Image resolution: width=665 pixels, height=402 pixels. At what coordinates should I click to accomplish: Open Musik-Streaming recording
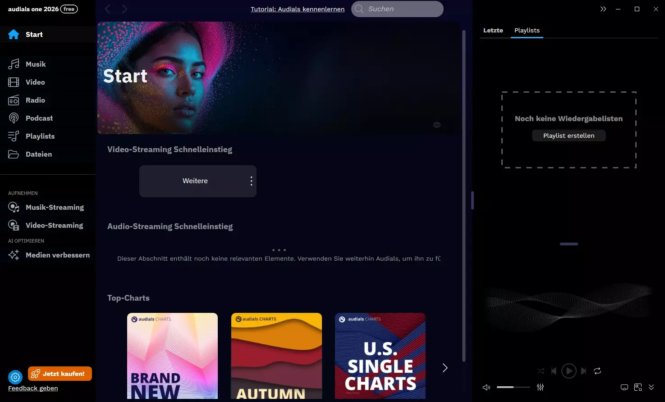click(47, 207)
